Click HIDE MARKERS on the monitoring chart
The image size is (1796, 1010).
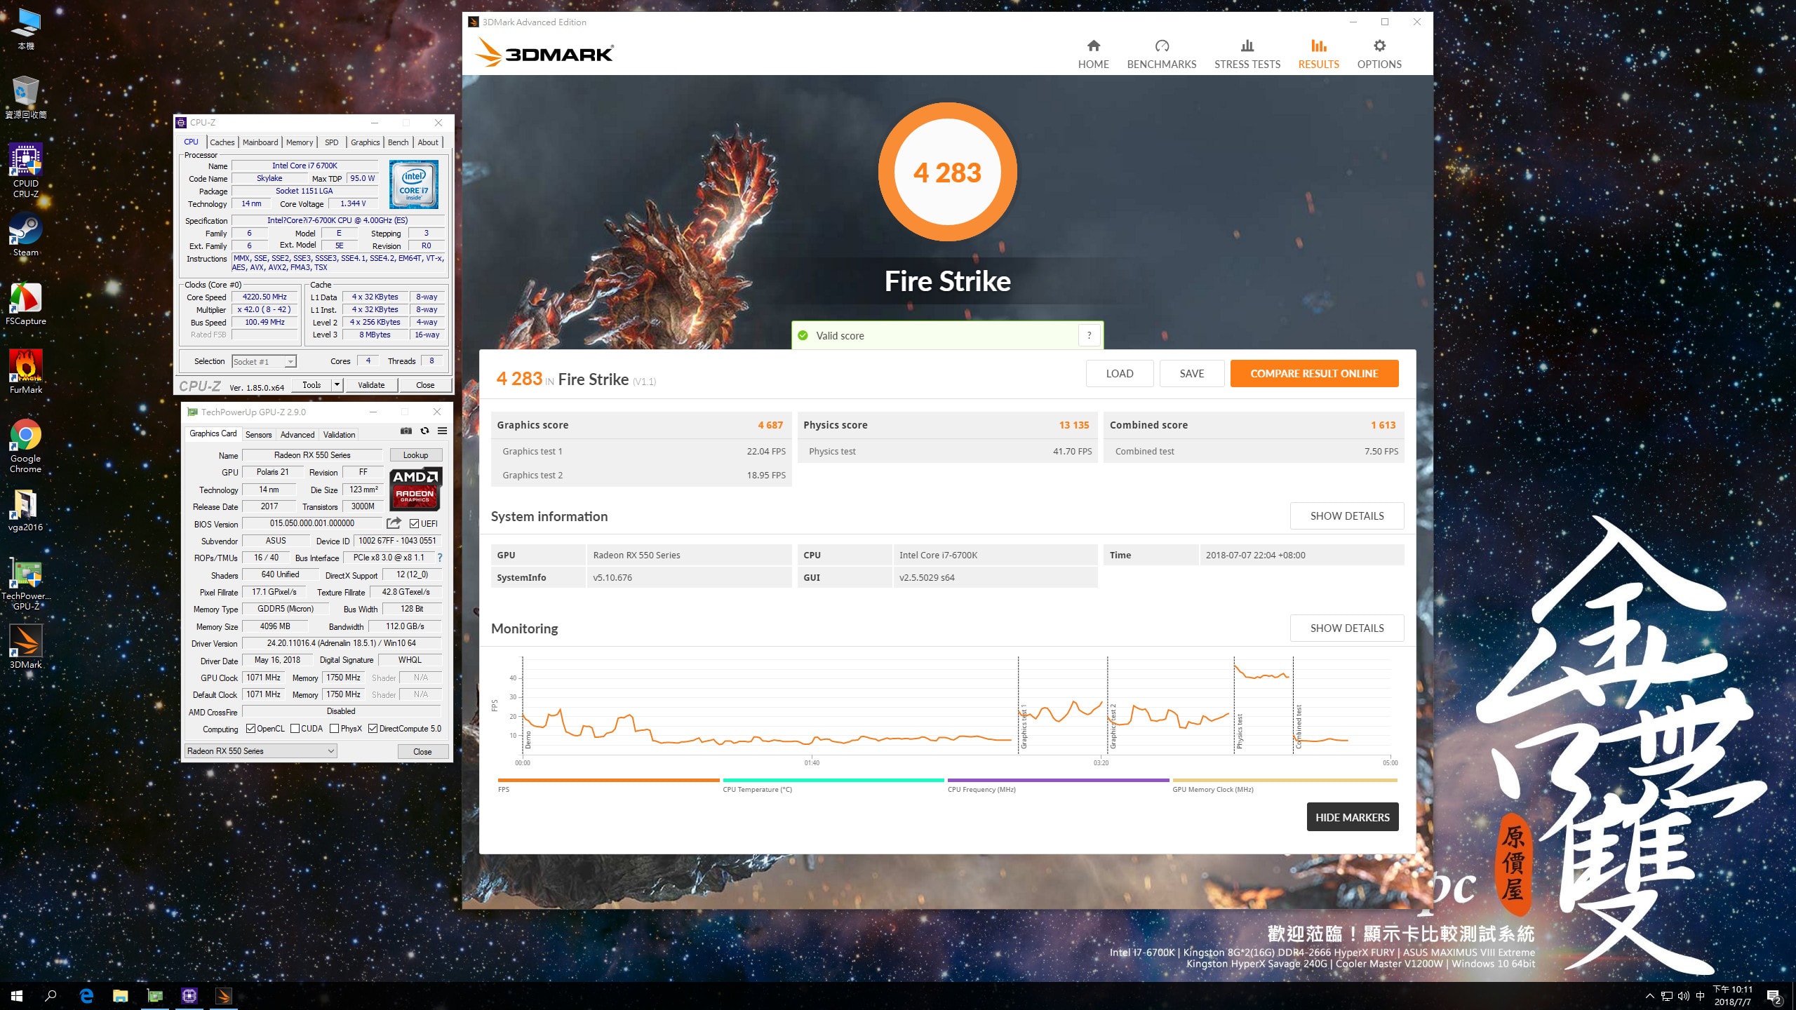(1353, 817)
